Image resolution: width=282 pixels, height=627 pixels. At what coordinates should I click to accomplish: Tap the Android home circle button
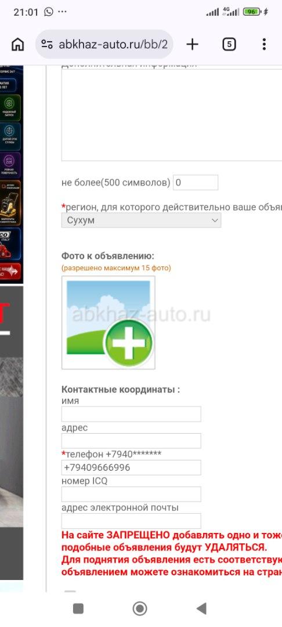click(140, 608)
